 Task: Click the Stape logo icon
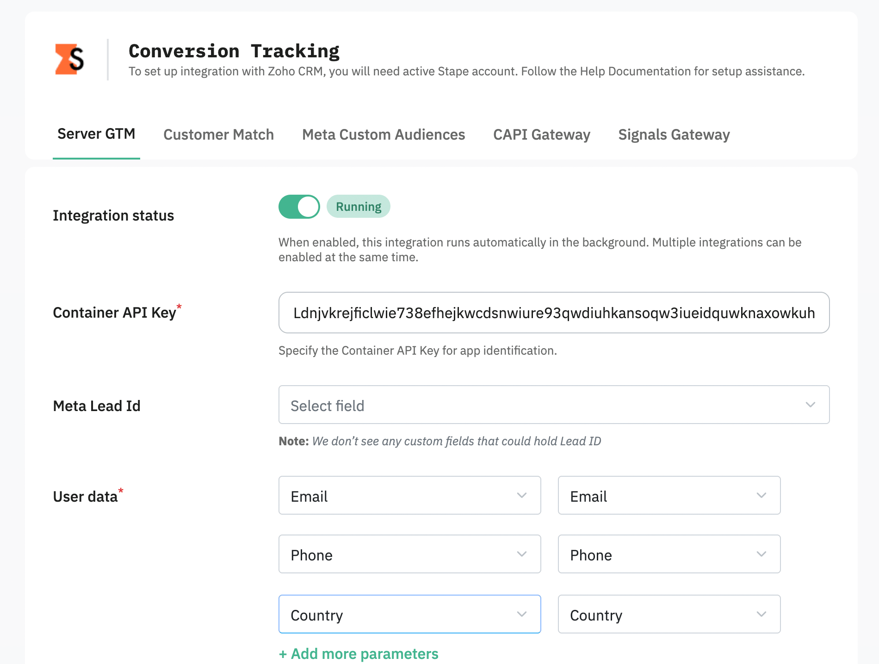69,59
